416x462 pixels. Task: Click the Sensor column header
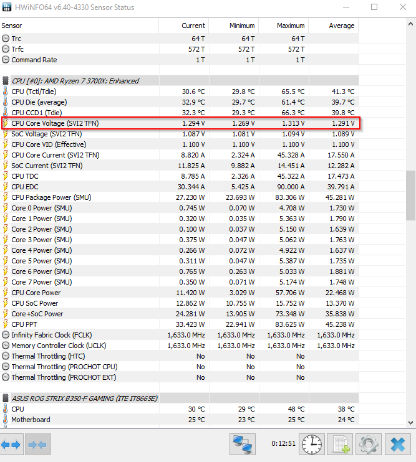pos(79,26)
